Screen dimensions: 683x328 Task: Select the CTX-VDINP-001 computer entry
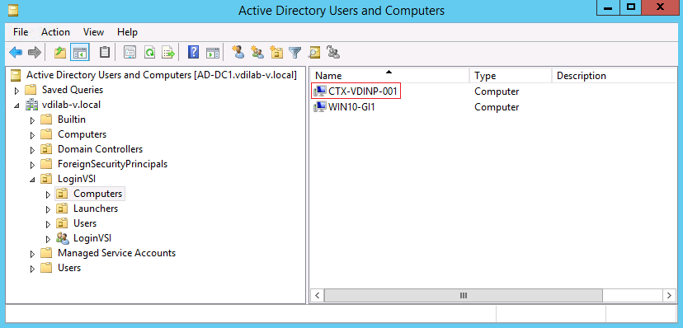tap(363, 91)
